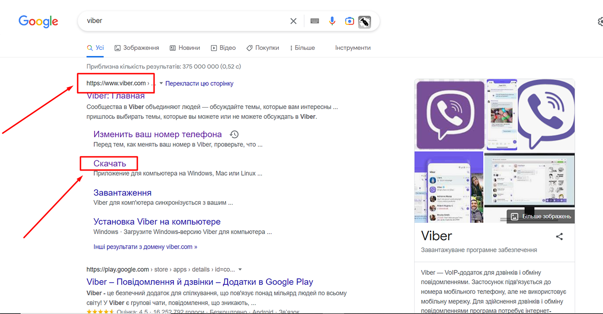
Task: Open the Viber: Главная result
Action: (115, 96)
